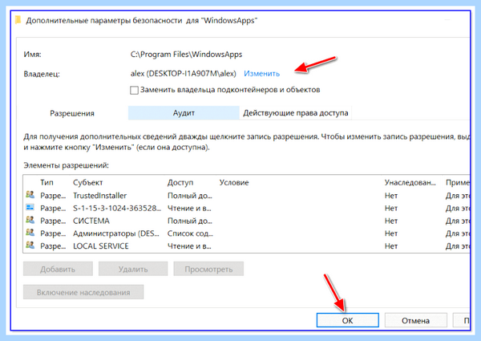This screenshot has height=341, width=481.
Task: Click the СИСТЕМА row user icon
Action: click(30, 220)
